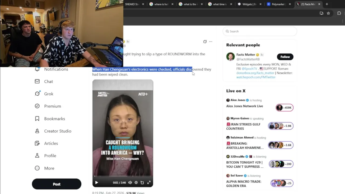Viewport: 345px width, 194px height.
Task: Open the BREAKING: AYATOLLAH KHAMENE... space
Action: click(x=245, y=145)
